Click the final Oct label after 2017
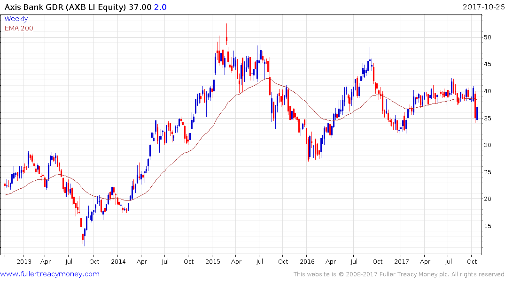This screenshot has height=281, width=505. 472,262
